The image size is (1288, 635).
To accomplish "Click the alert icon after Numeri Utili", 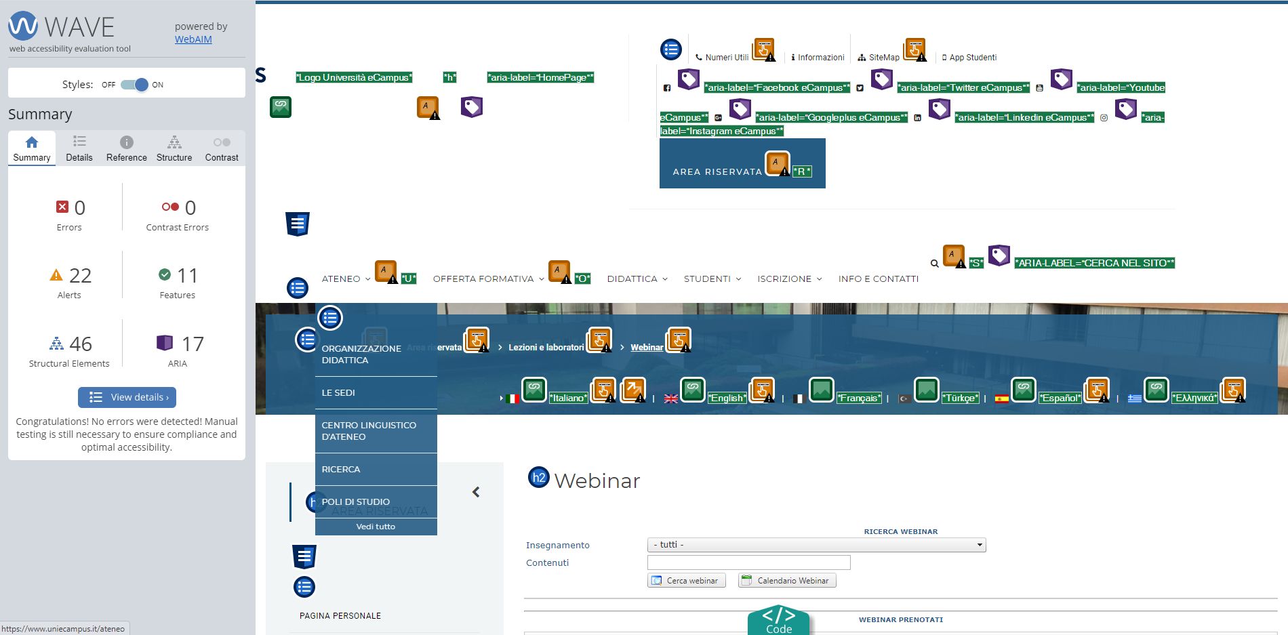I will (764, 49).
